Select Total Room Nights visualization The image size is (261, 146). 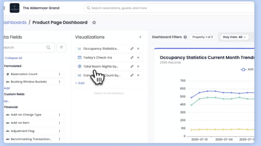coord(109,66)
